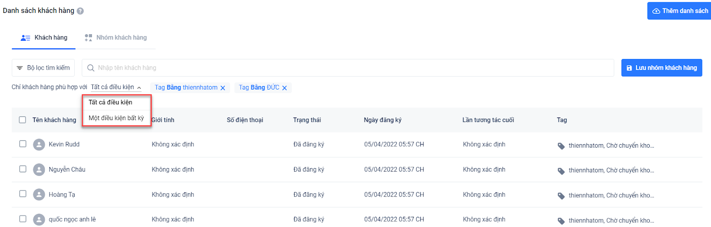
Task: Click the tag icon in Hoàng Tạ's row
Action: pos(561,196)
